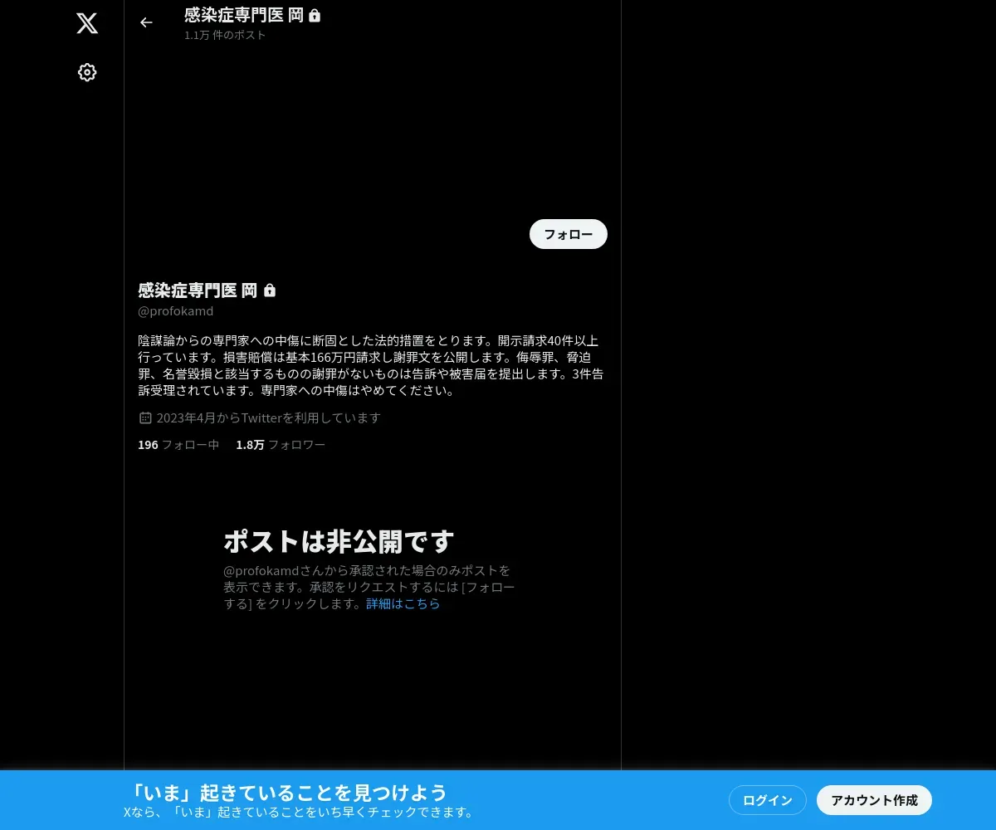Click the lock icon beside the header title
Viewport: 996px width, 830px height.
tap(315, 15)
